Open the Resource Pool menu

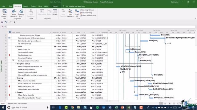(x=21, y=13)
